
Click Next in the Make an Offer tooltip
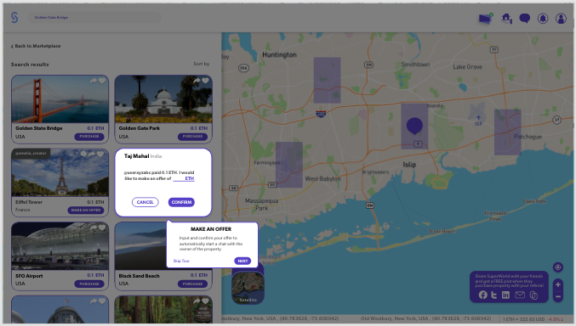242,261
